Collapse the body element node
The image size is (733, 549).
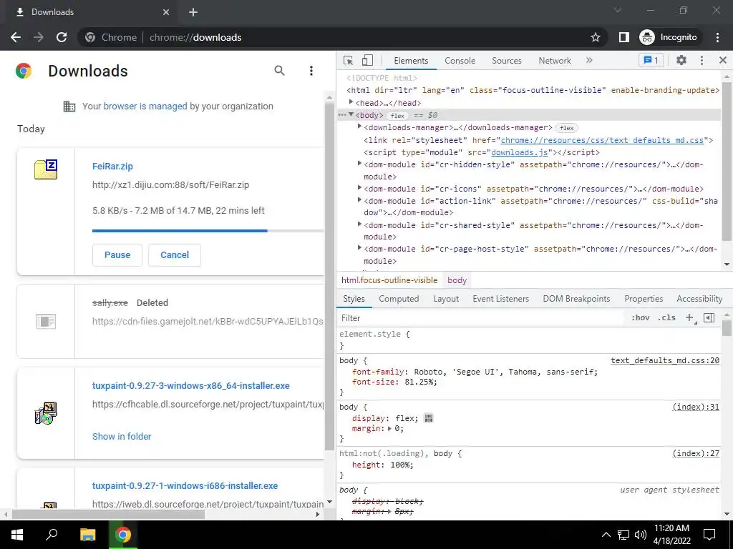coord(351,115)
